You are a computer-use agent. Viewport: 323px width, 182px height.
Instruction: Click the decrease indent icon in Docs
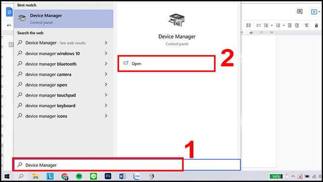(x=290, y=25)
